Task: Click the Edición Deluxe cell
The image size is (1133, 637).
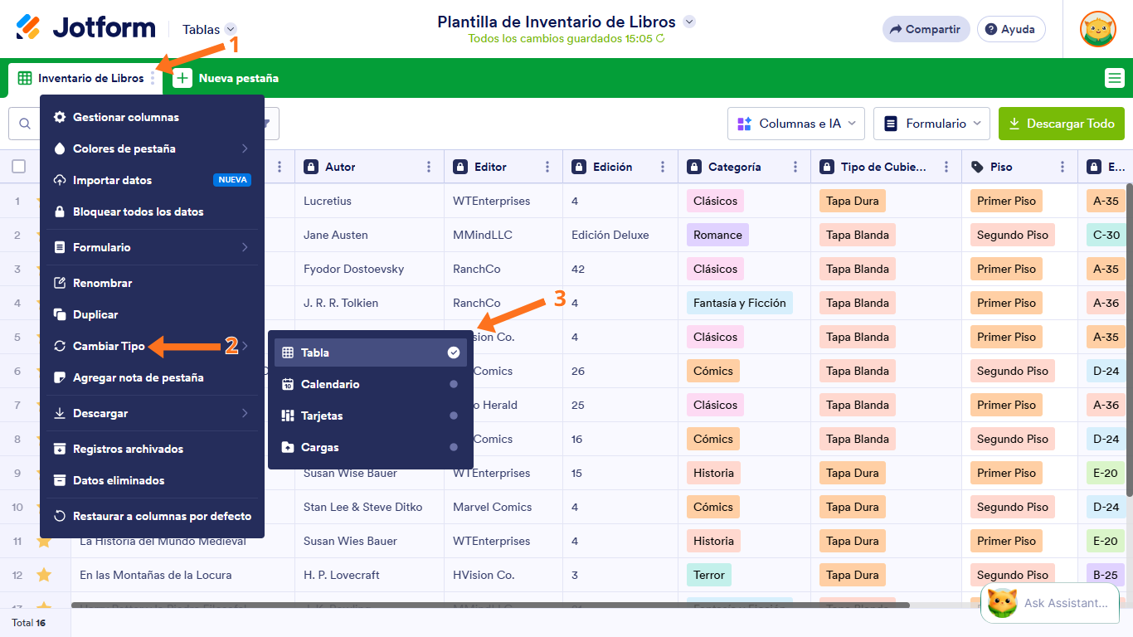Action: click(620, 235)
